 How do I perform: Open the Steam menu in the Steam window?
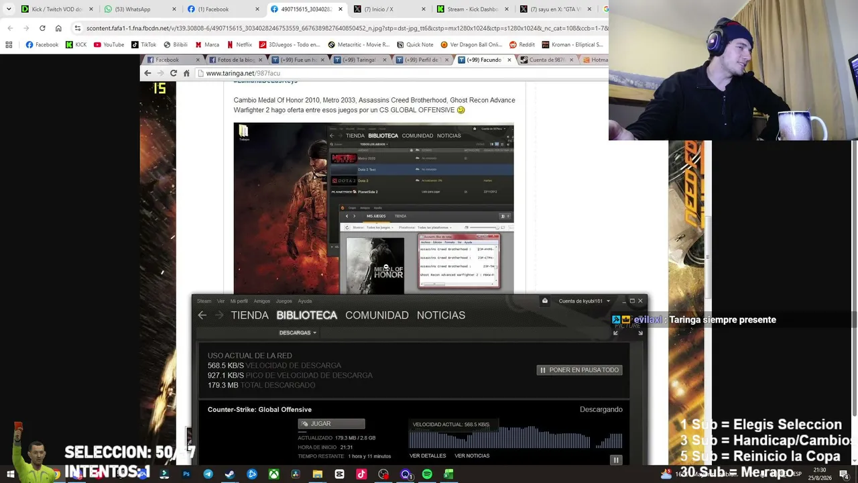[204, 301]
